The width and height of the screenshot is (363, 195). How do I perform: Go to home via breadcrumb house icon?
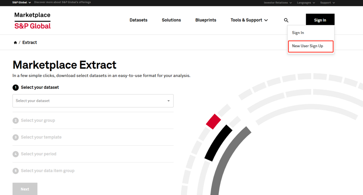coord(15,42)
